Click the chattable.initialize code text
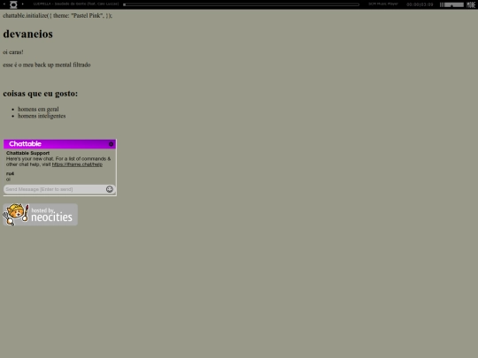Image resolution: width=478 pixels, height=358 pixels. 58,16
